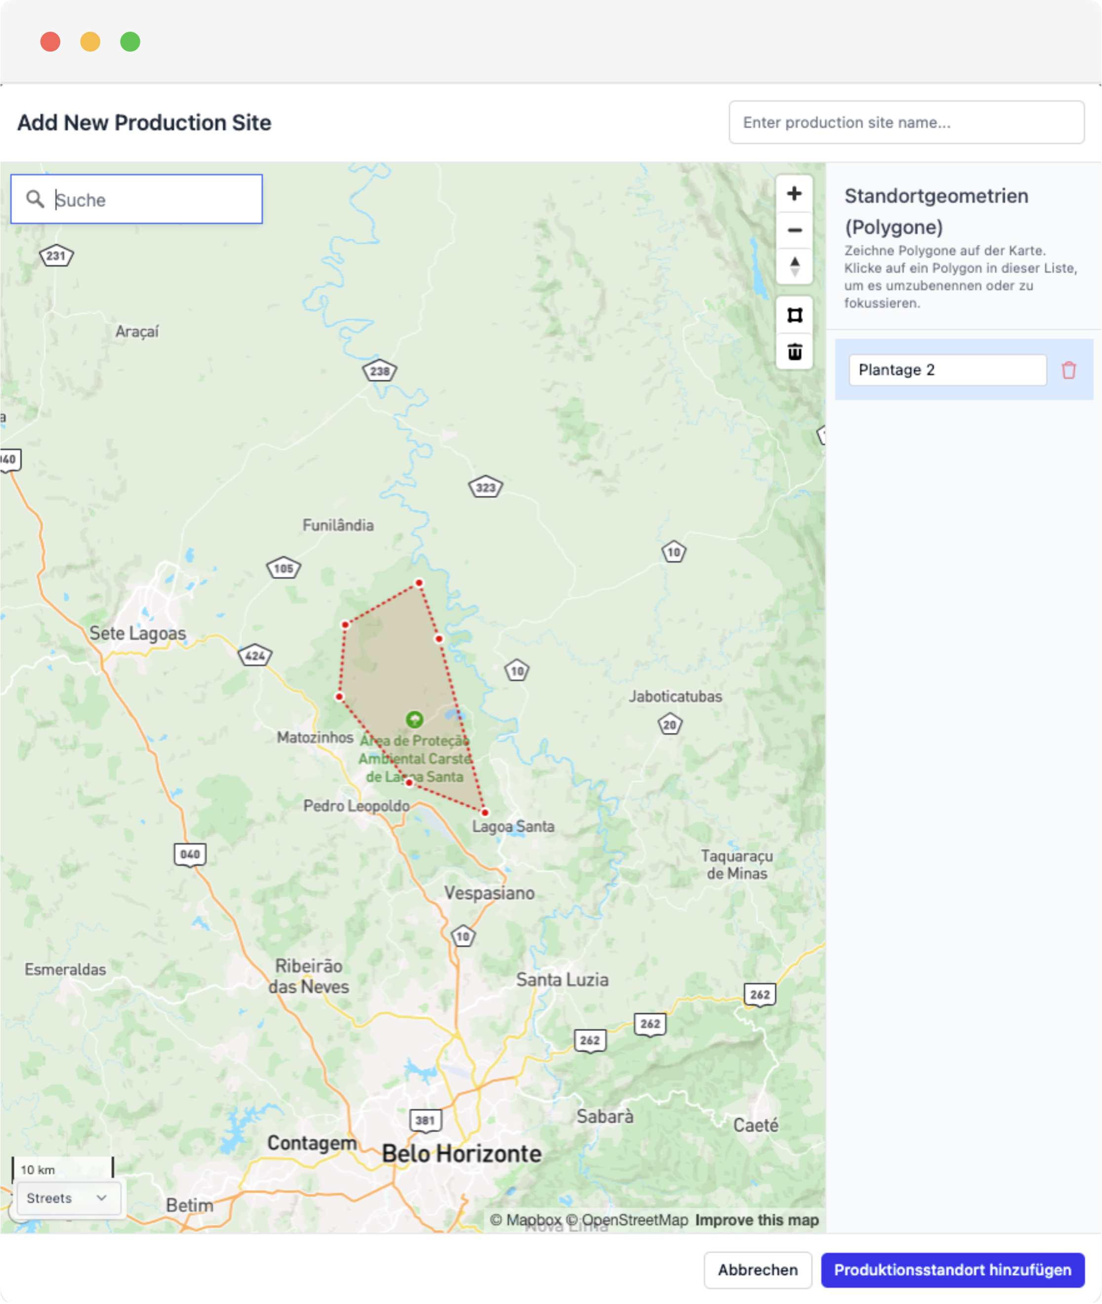This screenshot has height=1304, width=1102.
Task: Click the Santa Luzia map label
Action: (562, 979)
